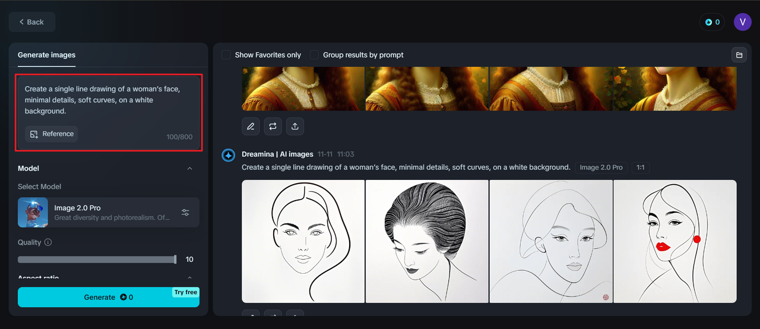Click the Dreamina | AI images label
This screenshot has height=329, width=760.
(277, 154)
